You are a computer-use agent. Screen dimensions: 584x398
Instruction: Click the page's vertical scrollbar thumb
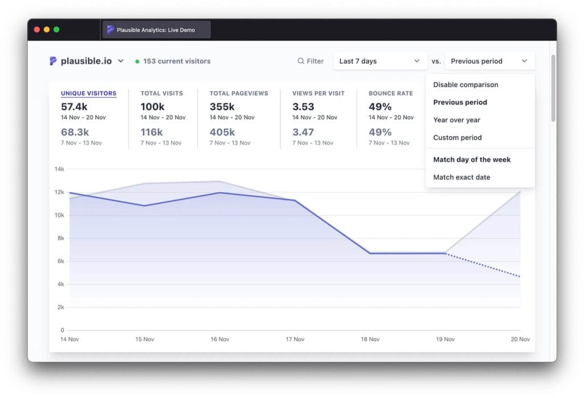tap(553, 88)
